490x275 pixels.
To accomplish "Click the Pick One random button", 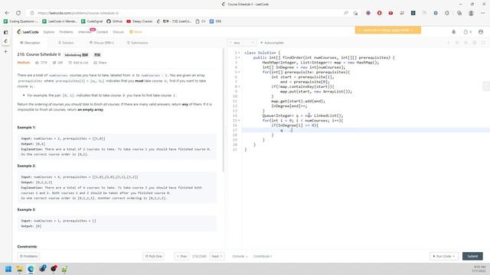I will pos(153,257).
